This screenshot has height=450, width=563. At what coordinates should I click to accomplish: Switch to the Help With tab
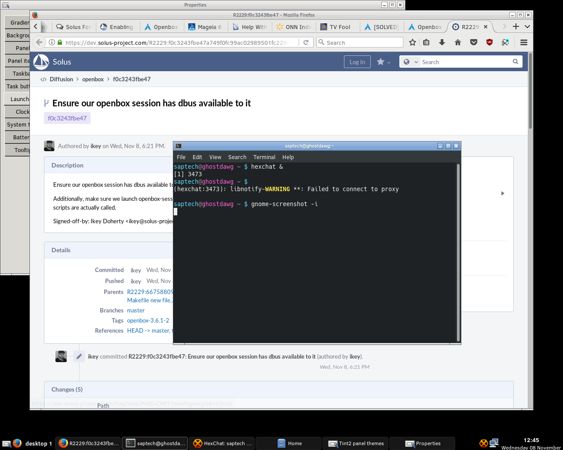249,27
